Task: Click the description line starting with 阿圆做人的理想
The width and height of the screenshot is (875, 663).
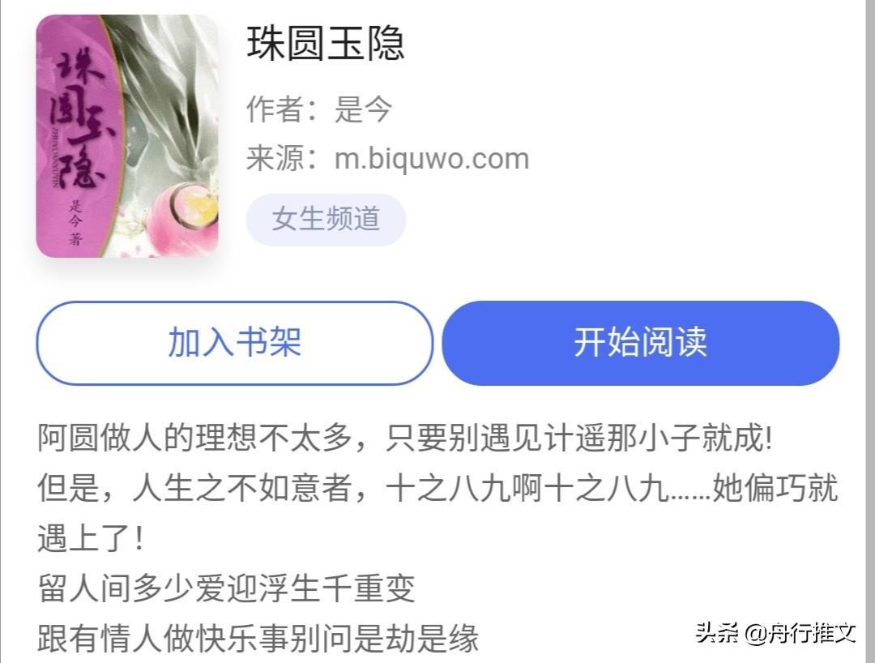Action: click(x=405, y=438)
